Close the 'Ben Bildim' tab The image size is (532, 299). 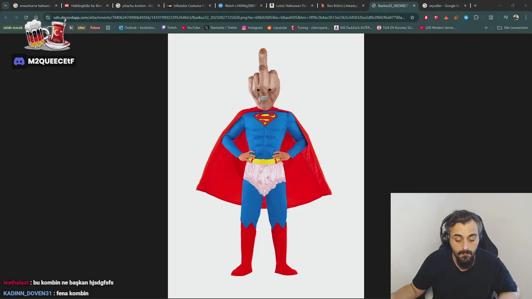[x=363, y=6]
